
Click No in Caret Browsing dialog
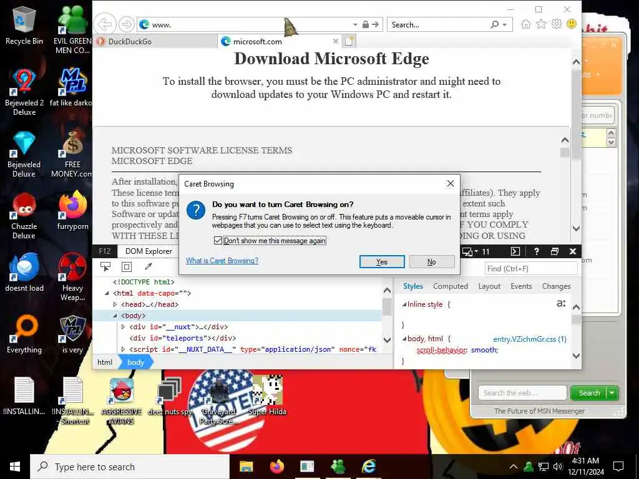[432, 262]
